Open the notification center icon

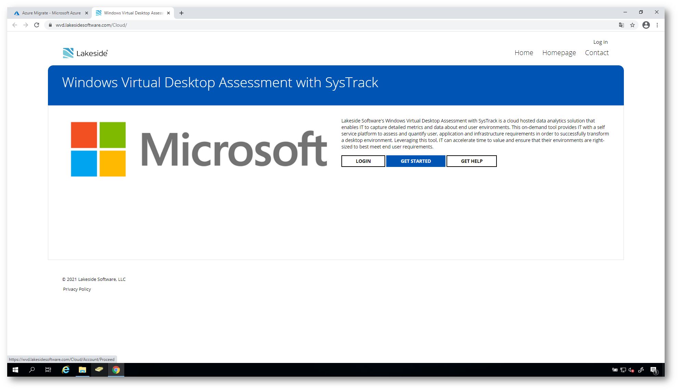654,370
